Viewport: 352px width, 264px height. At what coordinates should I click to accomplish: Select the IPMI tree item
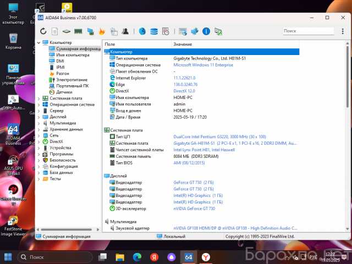tap(61, 67)
